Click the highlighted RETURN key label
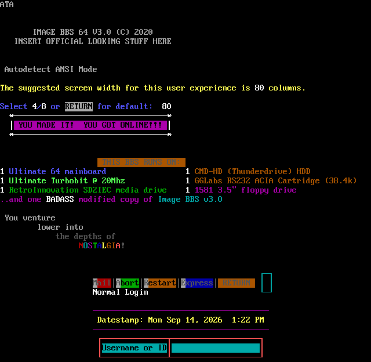371x362 pixels. (x=79, y=107)
